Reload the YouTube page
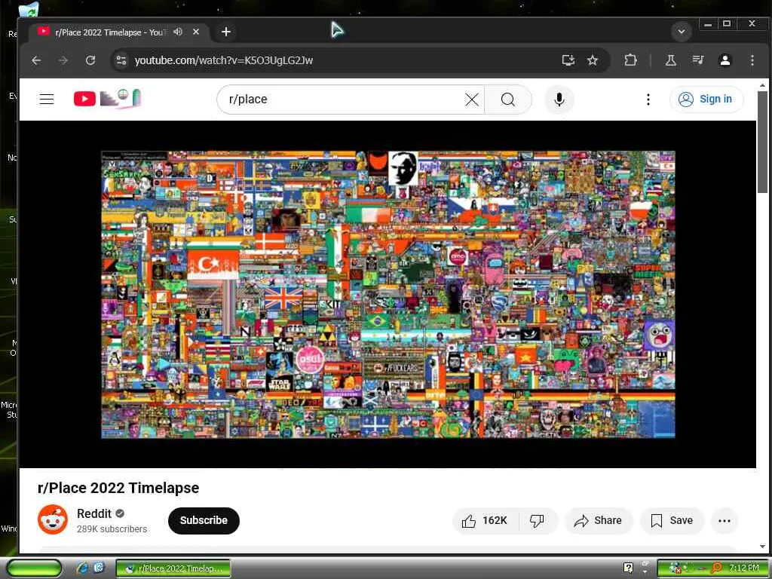This screenshot has height=579, width=772. pyautogui.click(x=90, y=60)
